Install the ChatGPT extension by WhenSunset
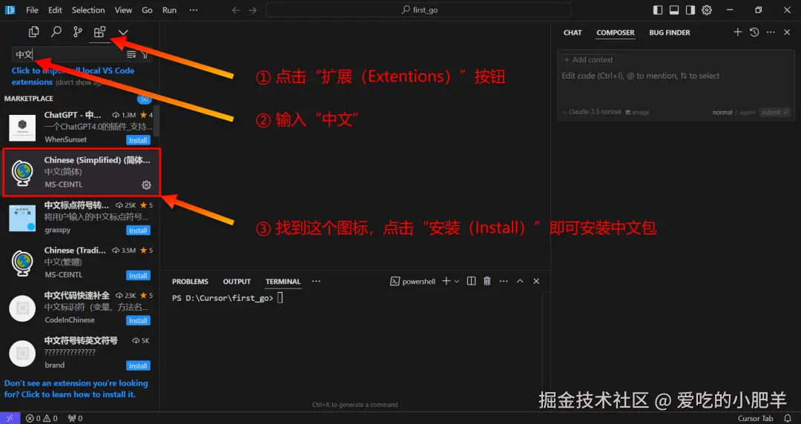Image resolution: width=801 pixels, height=424 pixels. click(x=138, y=140)
